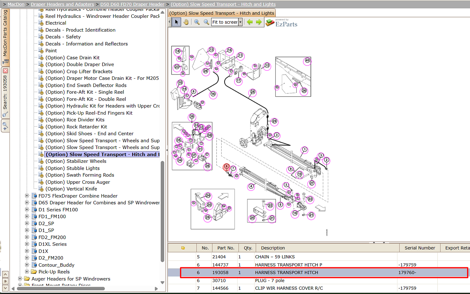Open Decals - Safety in the tree

click(x=63, y=37)
